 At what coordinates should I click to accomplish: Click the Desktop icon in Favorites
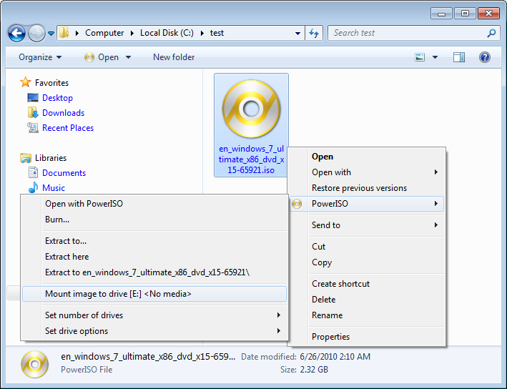pyautogui.click(x=33, y=98)
